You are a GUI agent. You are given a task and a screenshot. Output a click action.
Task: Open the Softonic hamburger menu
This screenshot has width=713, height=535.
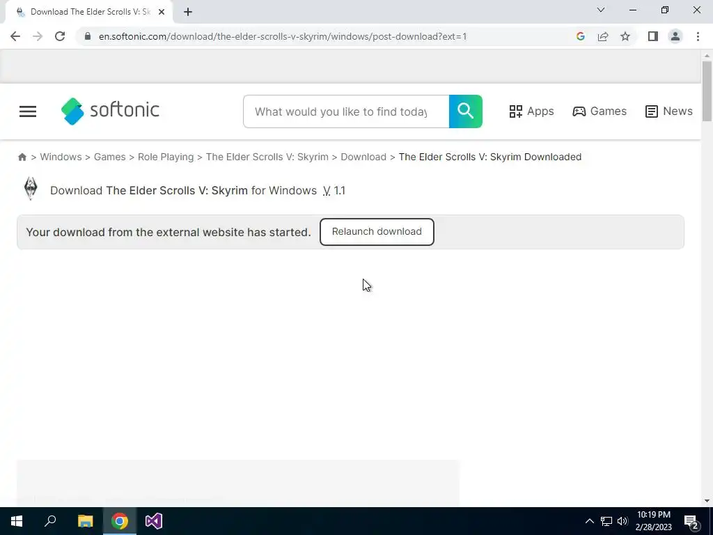(x=28, y=111)
